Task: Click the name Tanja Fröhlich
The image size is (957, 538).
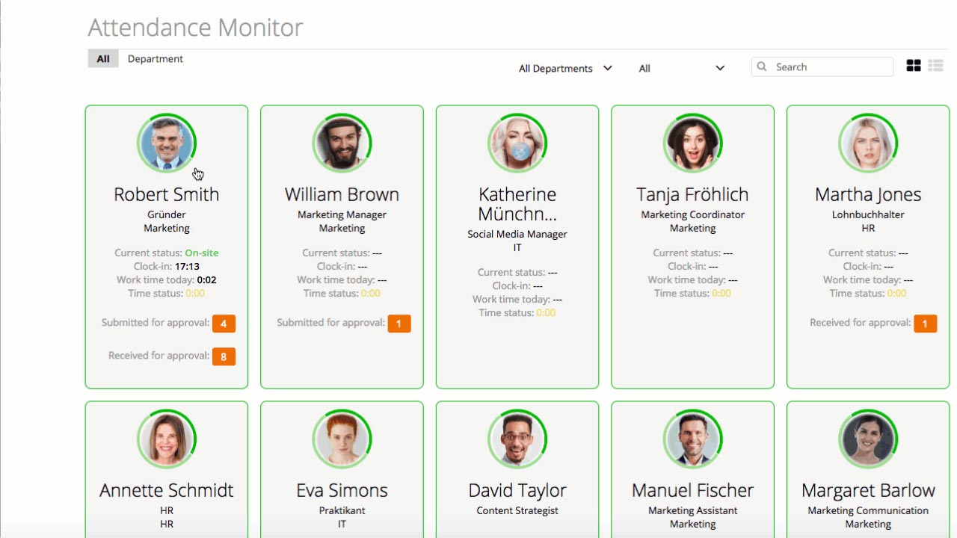Action: pos(692,194)
